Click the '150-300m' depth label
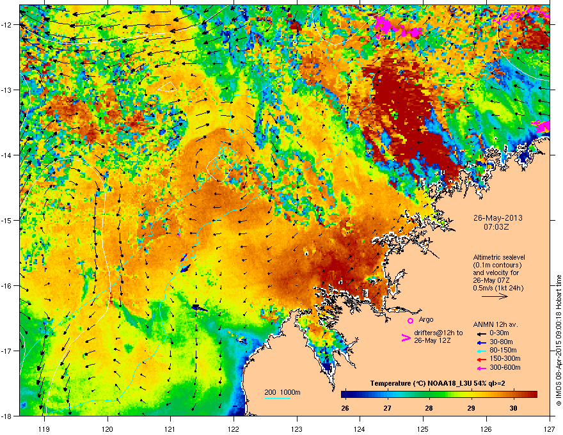The image size is (563, 435). coord(505,358)
